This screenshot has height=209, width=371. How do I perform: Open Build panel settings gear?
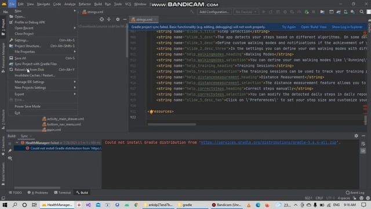(x=356, y=136)
